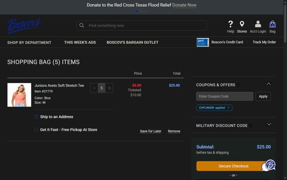Click Track My Order link
The image size is (287, 180).
264,42
